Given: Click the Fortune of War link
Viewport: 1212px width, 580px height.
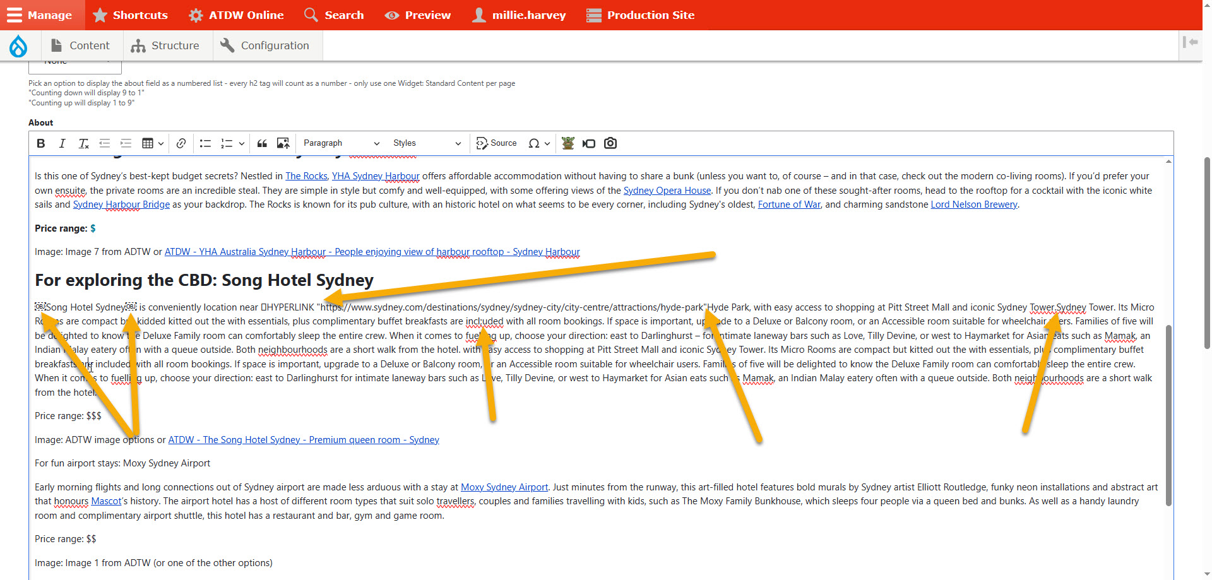Looking at the screenshot, I should (789, 204).
